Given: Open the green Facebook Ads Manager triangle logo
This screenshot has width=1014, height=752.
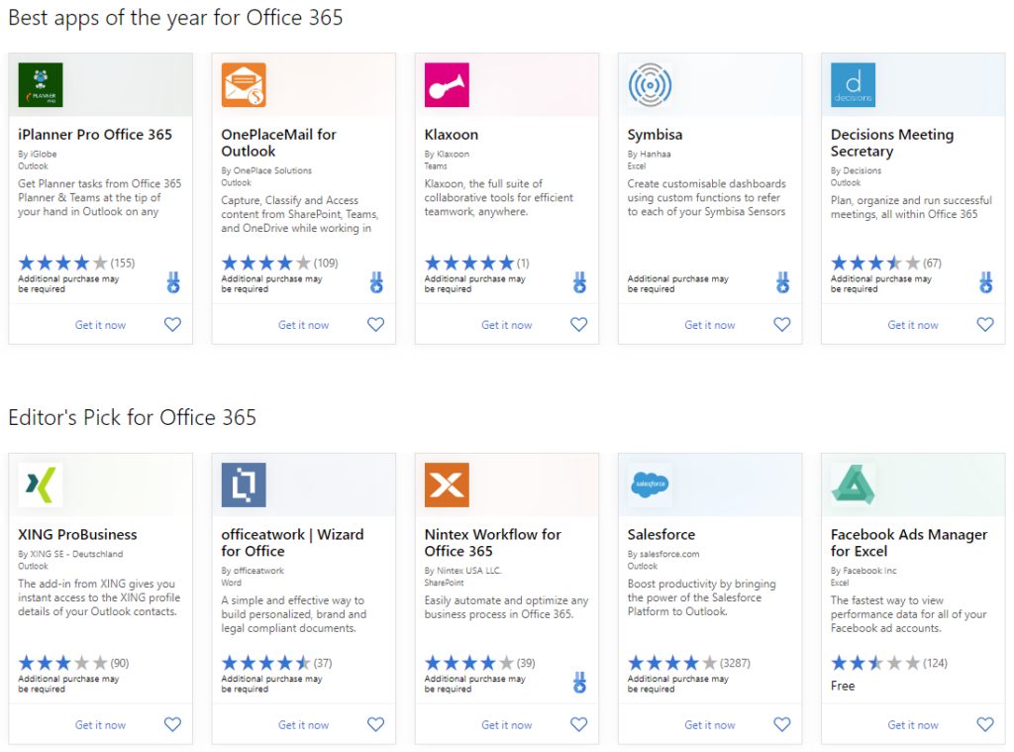Looking at the screenshot, I should point(853,484).
